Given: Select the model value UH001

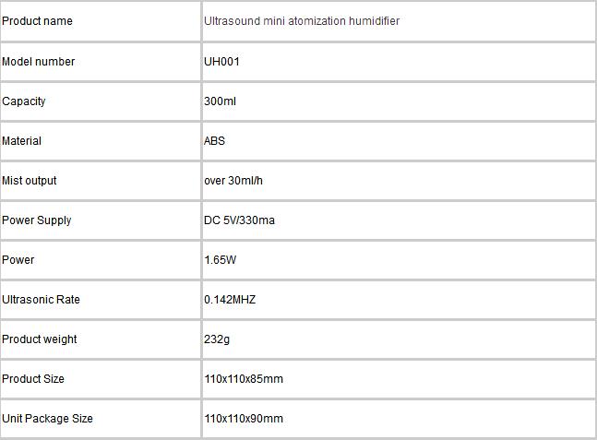Looking at the screenshot, I should [x=221, y=61].
